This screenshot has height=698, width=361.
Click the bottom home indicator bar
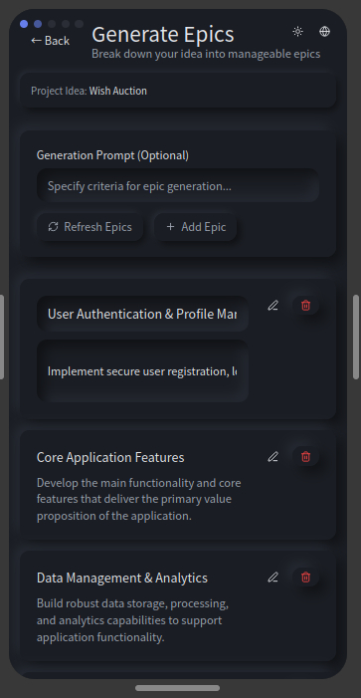[177, 688]
